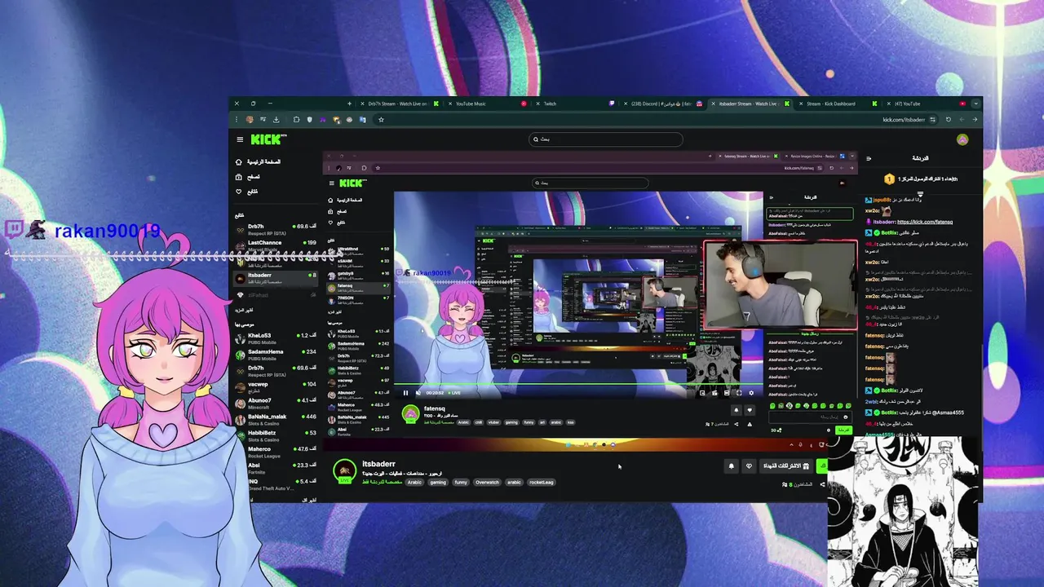Open the tab search dropdown chevron
1044x587 pixels.
(976, 104)
